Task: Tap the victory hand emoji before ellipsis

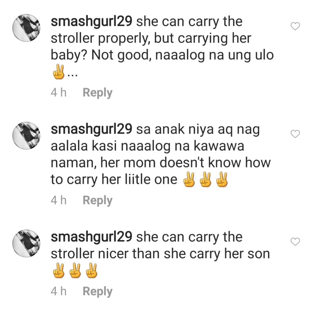Action: coord(59,72)
